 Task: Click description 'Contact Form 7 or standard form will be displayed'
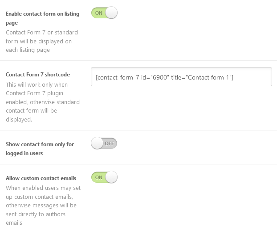click(42, 41)
